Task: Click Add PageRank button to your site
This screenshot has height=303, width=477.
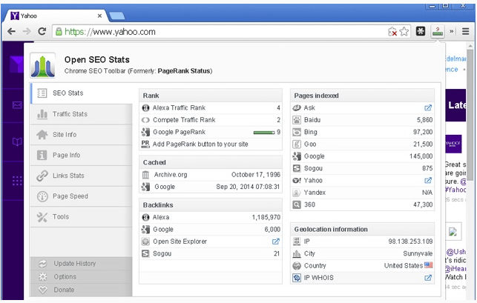Action: [x=200, y=144]
